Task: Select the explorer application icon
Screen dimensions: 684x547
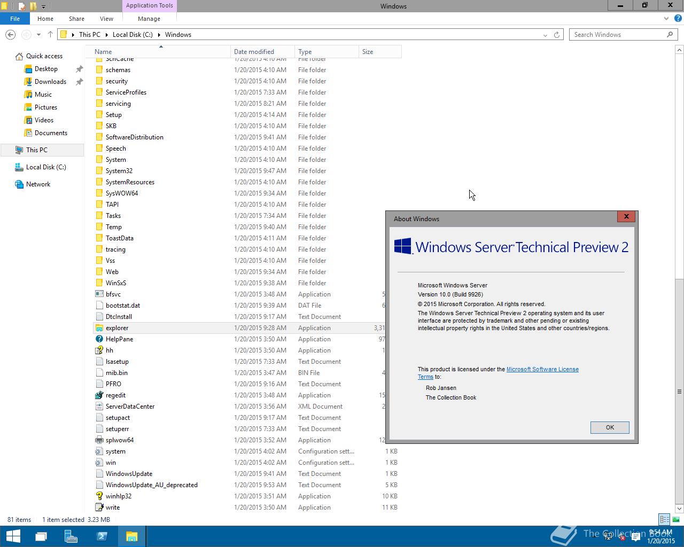Action: (x=99, y=328)
